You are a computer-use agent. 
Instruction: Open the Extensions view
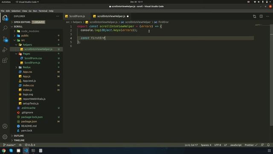[5, 60]
